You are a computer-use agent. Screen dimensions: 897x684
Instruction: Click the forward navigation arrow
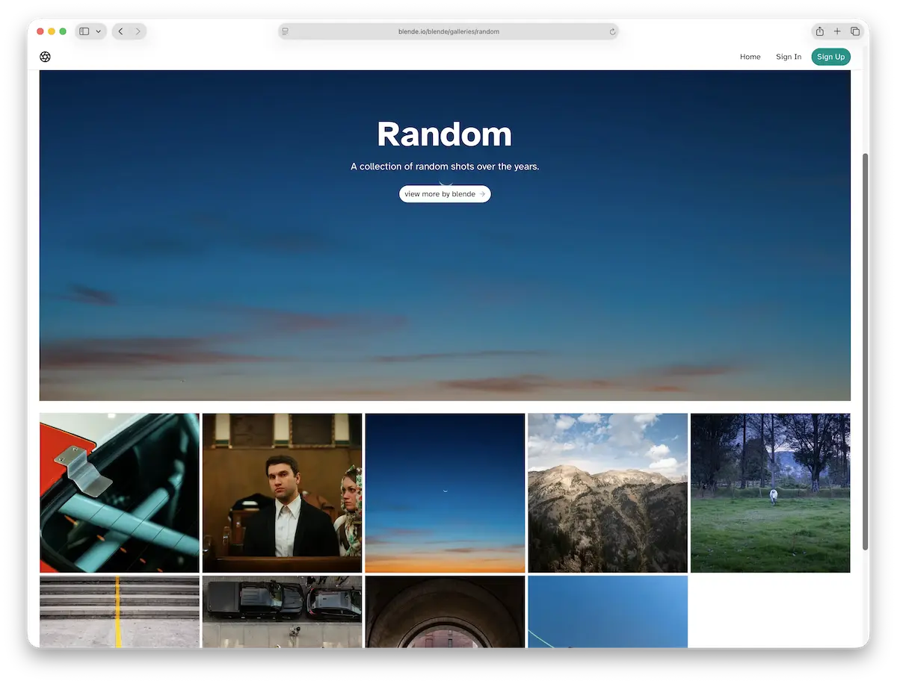coord(138,31)
